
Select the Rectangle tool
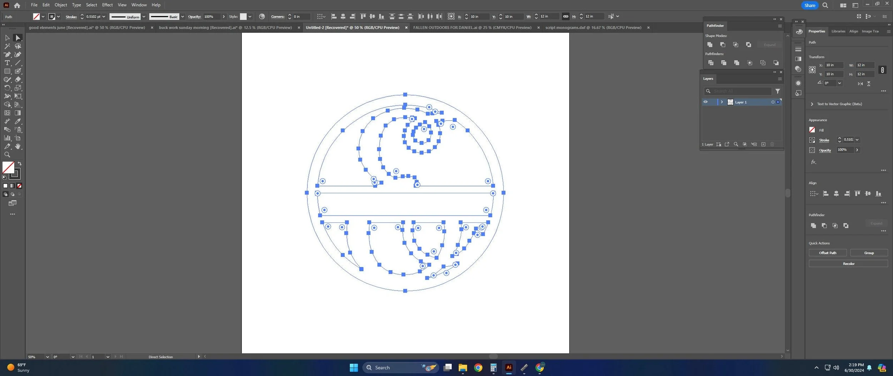(7, 71)
